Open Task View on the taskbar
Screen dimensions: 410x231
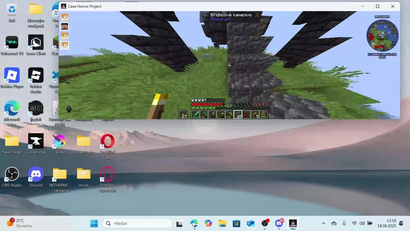[179, 223]
